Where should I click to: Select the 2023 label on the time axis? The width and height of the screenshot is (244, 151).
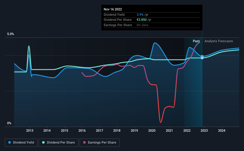(204, 130)
